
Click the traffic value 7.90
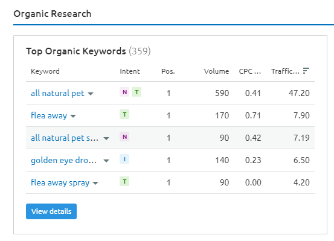point(301,115)
